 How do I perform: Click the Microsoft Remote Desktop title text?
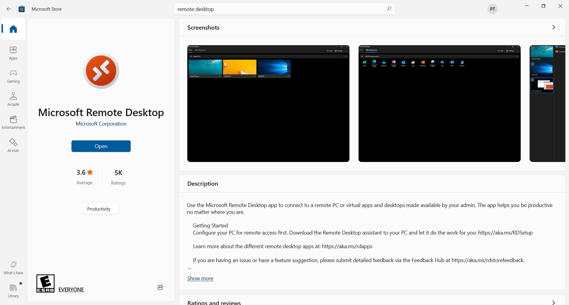101,112
